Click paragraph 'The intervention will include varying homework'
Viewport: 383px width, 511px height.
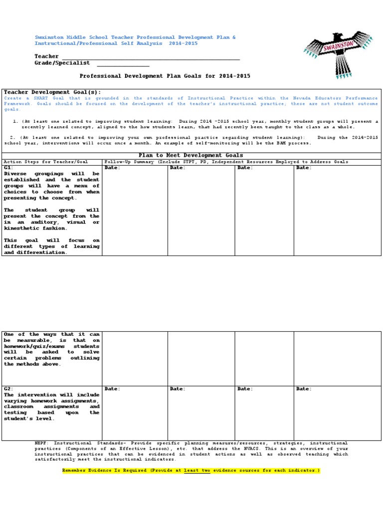point(51,407)
